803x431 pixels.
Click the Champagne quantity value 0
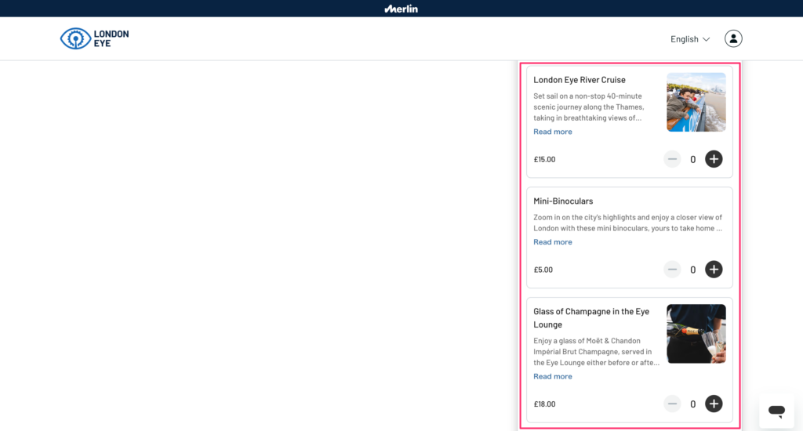click(x=693, y=404)
